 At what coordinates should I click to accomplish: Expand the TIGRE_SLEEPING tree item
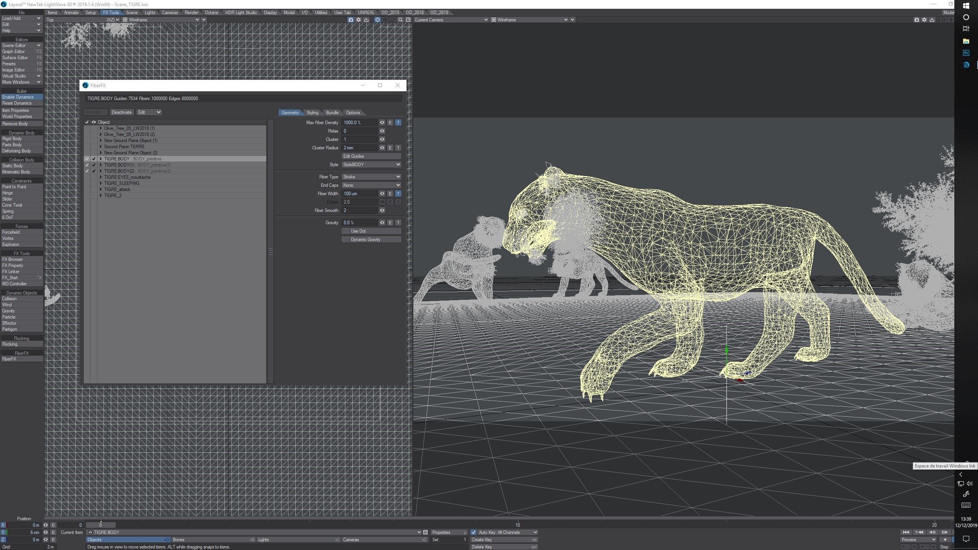(x=101, y=183)
